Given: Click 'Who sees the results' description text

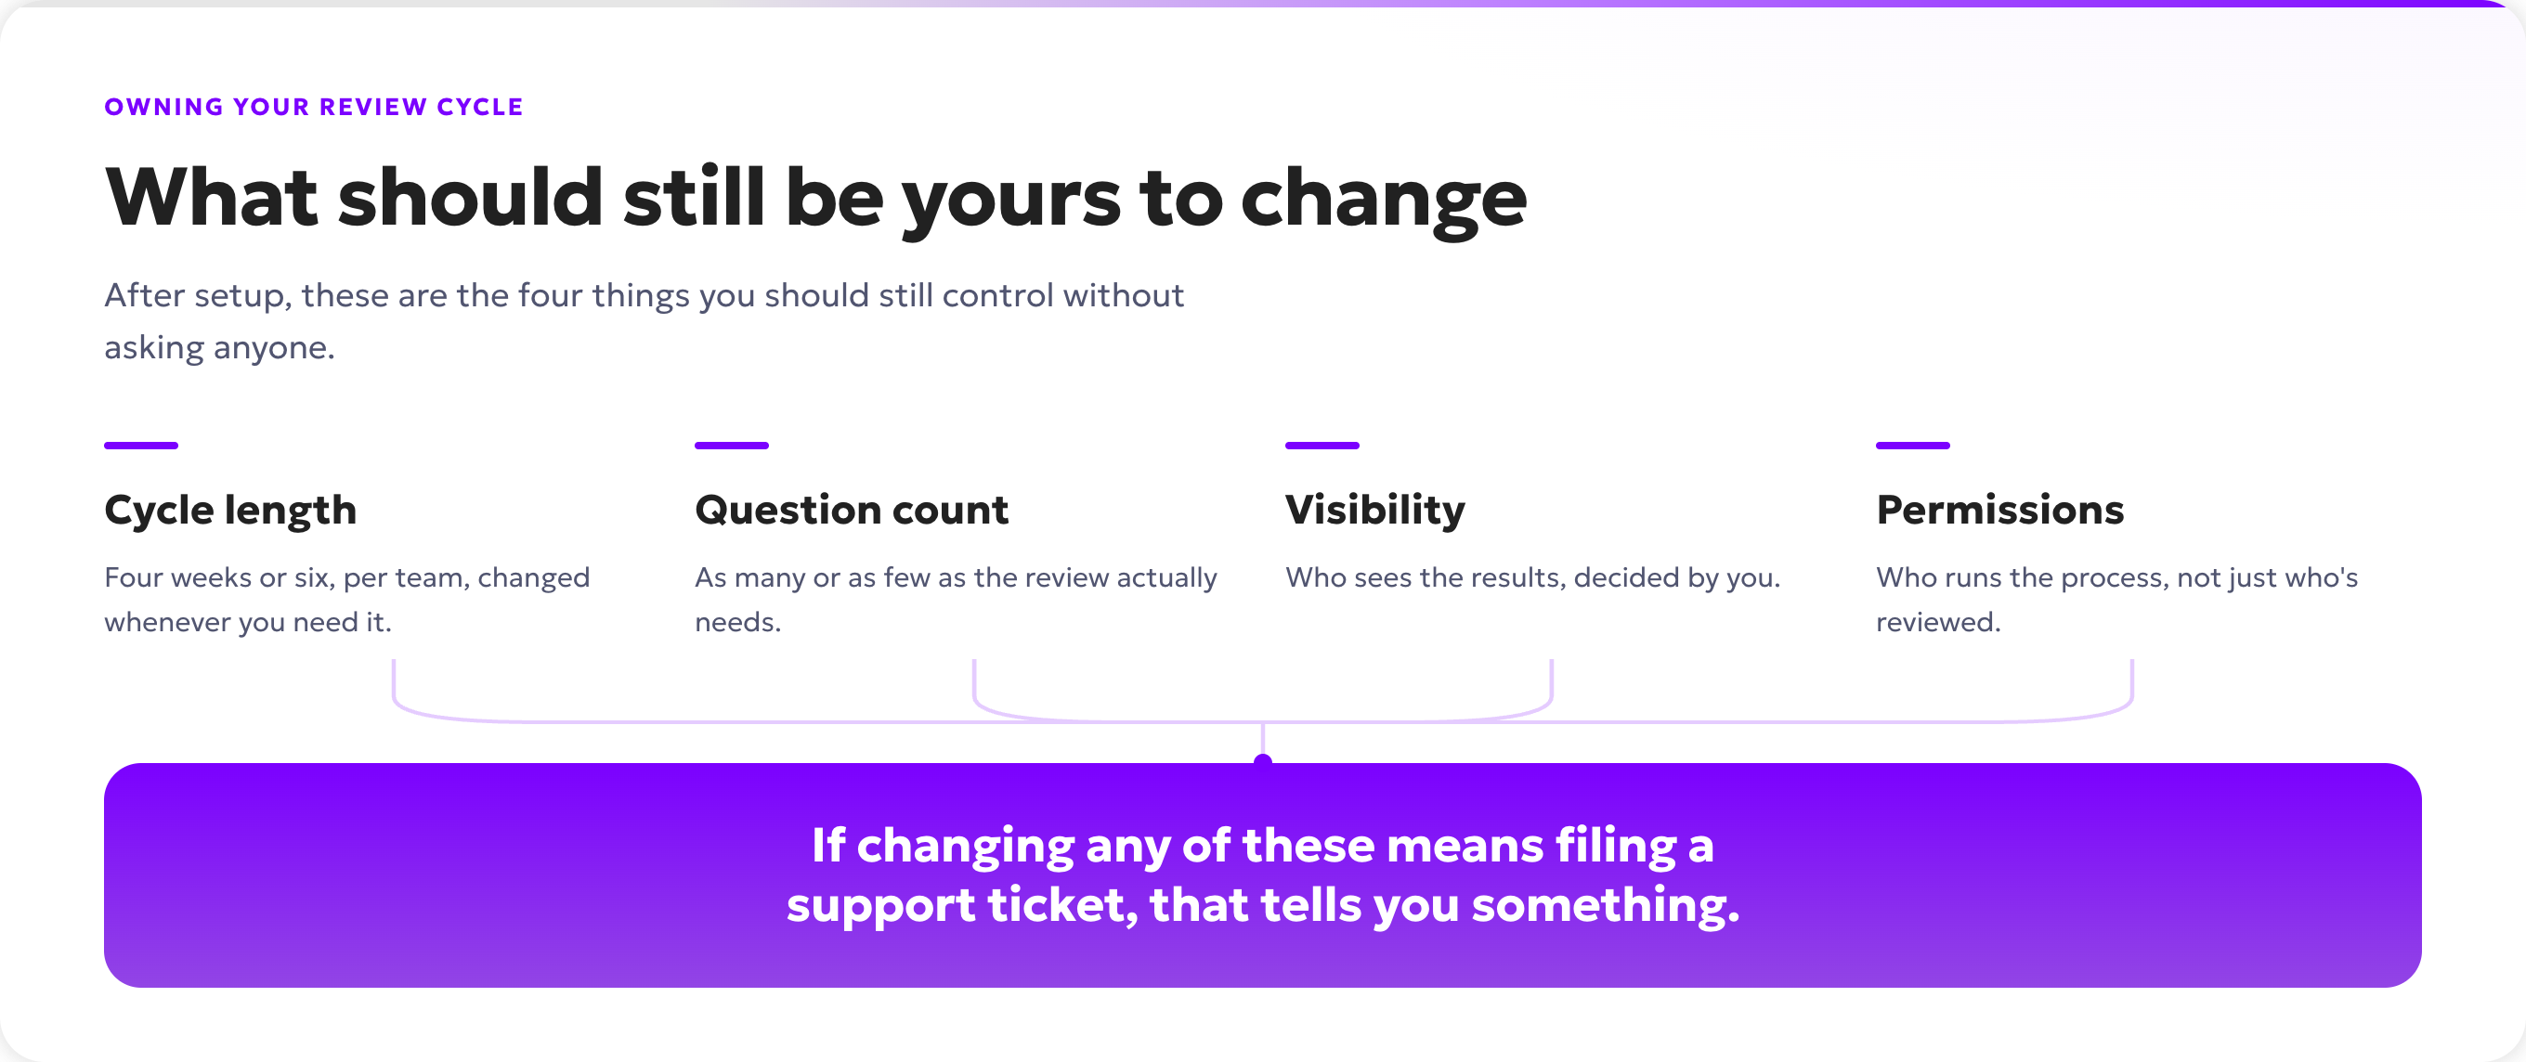Looking at the screenshot, I should click(1532, 577).
